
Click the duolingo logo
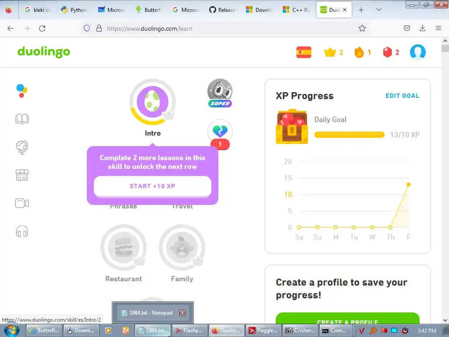click(44, 52)
